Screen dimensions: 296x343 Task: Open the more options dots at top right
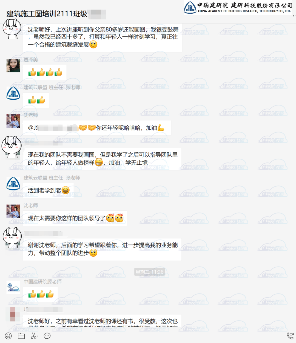[294, 16]
